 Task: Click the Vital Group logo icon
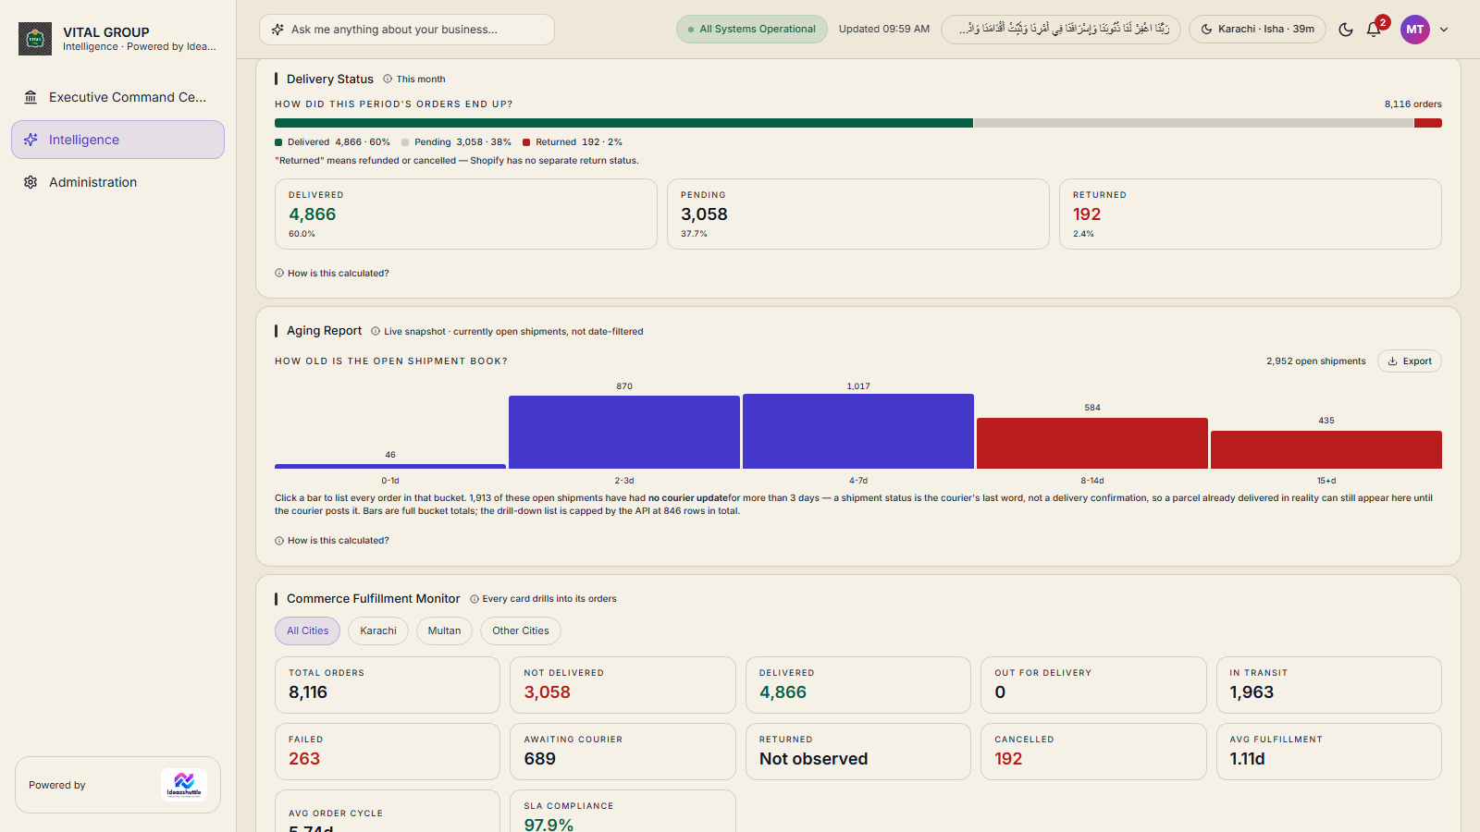(35, 39)
